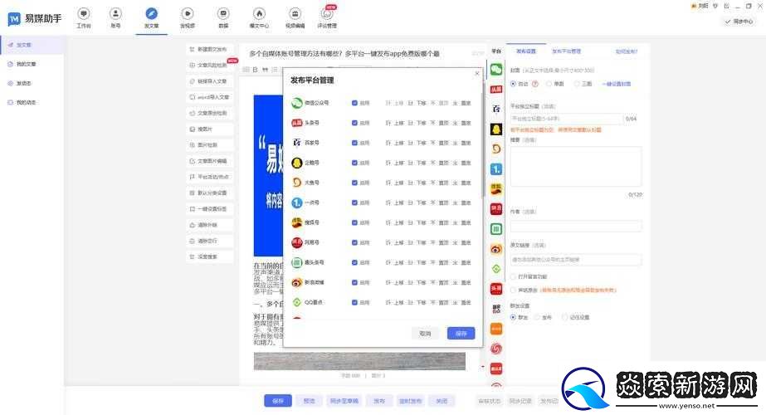Click the blue 保存 button in platform dialog
Screen dimensions: 766x415
[461, 334]
